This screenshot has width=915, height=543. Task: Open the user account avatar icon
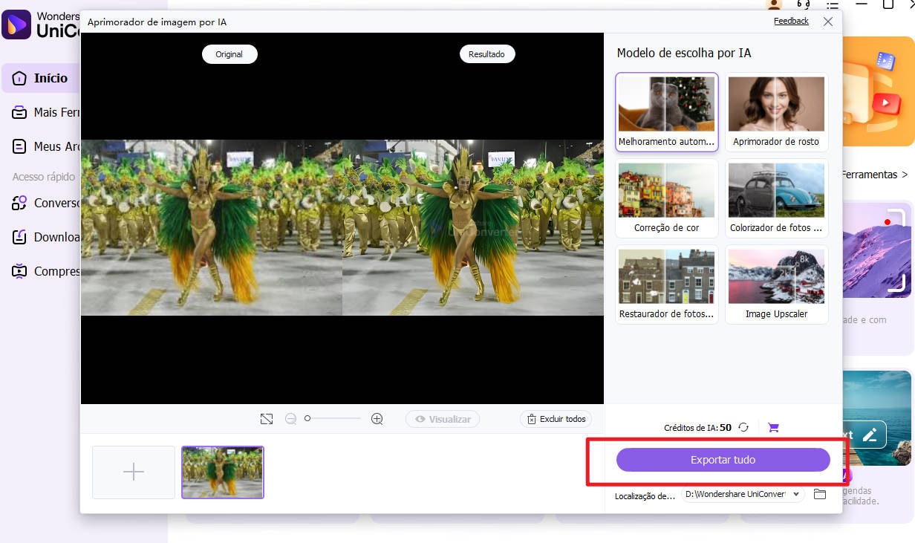click(775, 4)
